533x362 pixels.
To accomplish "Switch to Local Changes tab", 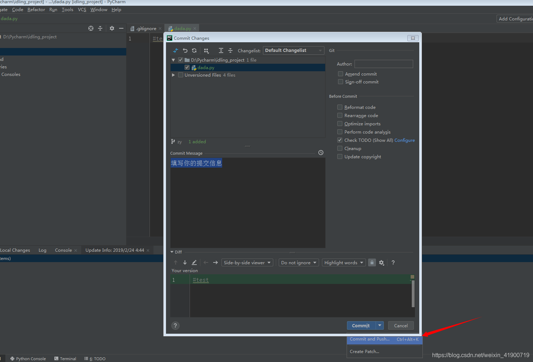I will [15, 250].
